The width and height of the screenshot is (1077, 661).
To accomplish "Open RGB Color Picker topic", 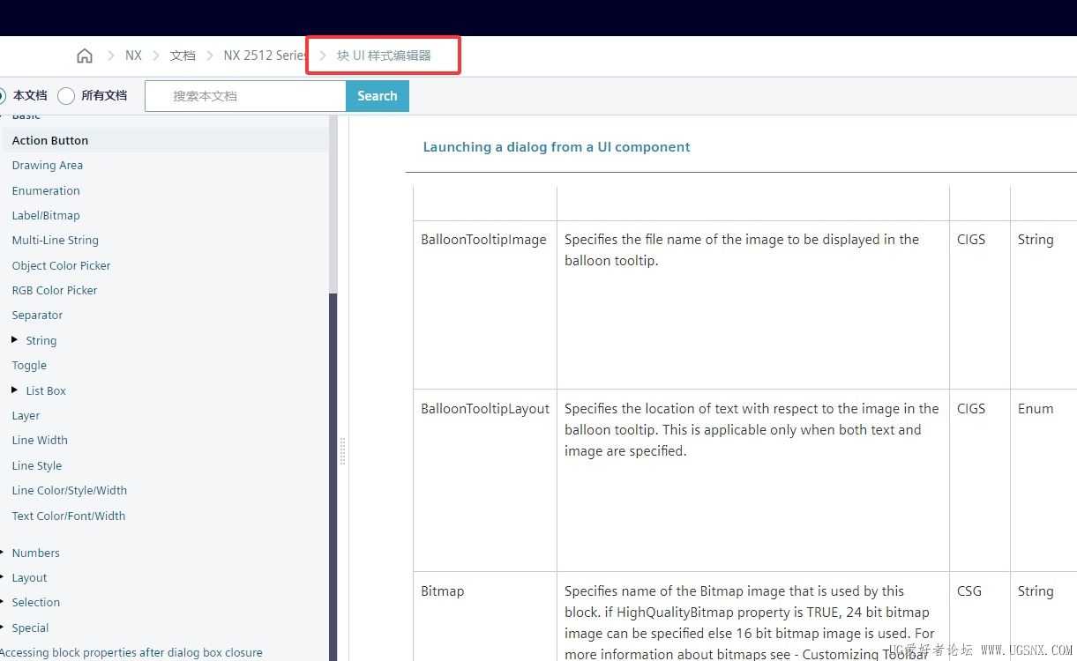I will tap(55, 291).
